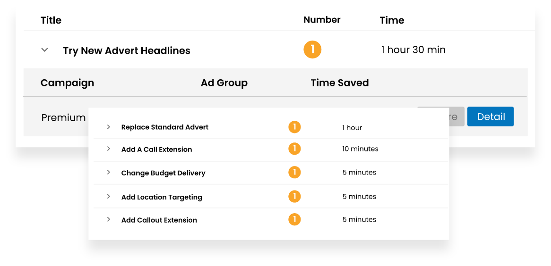Collapse the Try New Advert Headlines row

click(x=45, y=50)
